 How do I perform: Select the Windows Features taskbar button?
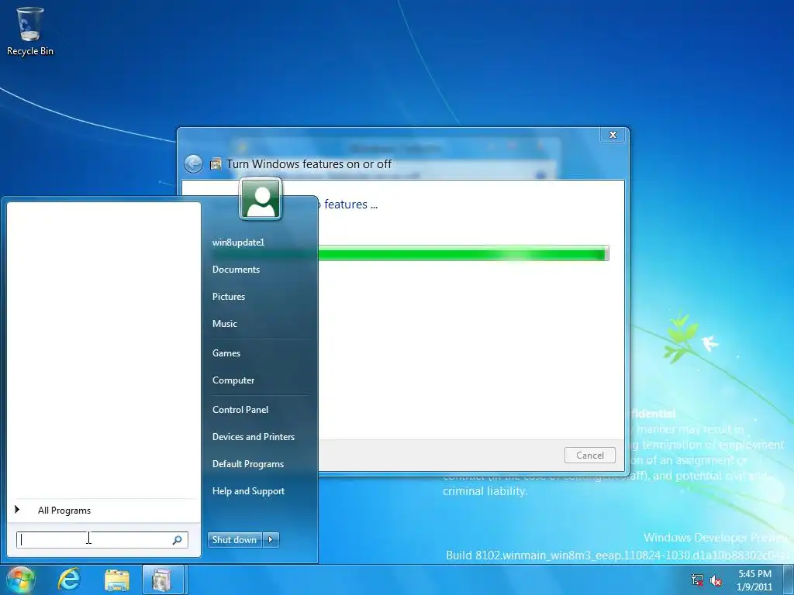[163, 580]
